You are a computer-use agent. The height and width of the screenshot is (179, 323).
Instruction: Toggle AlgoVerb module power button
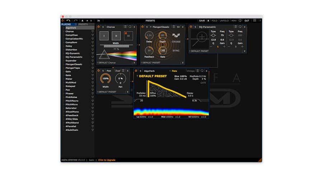coord(136,71)
